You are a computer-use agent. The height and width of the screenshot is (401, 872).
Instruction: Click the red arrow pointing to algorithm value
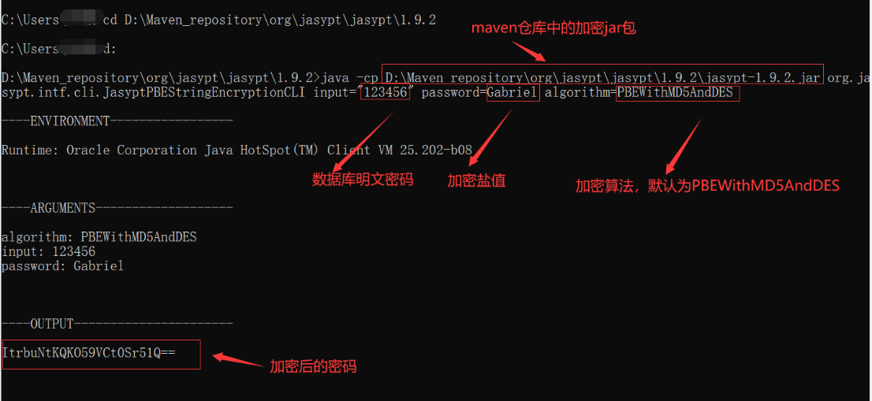point(684,146)
